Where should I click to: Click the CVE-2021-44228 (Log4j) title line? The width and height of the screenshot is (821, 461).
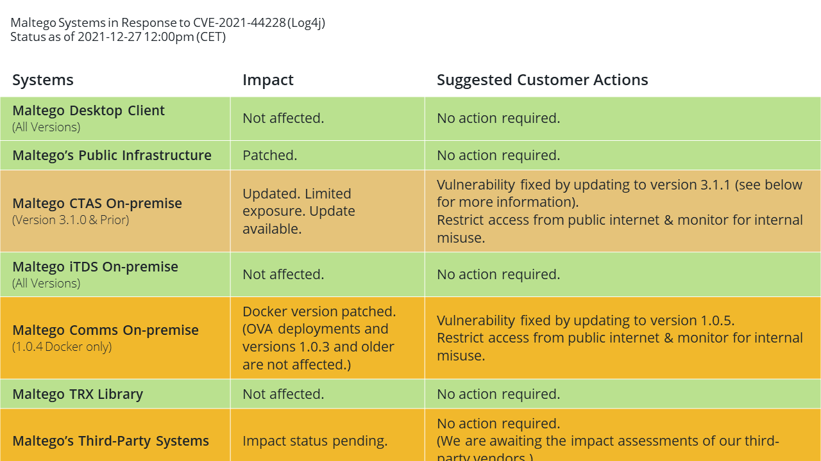(168, 23)
